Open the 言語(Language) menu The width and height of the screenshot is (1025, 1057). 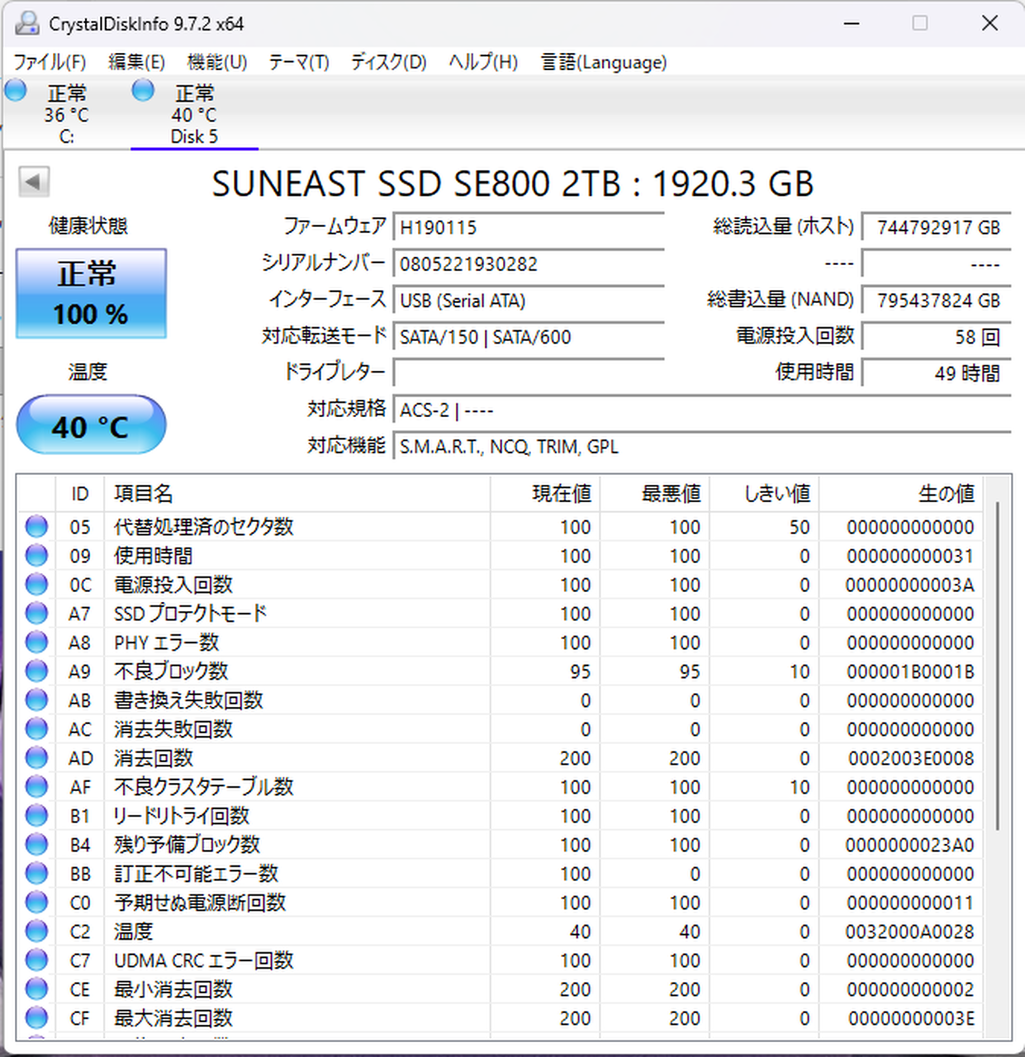click(603, 62)
